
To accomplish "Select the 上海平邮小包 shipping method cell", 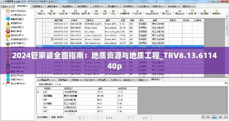I will (x=80, y=100).
